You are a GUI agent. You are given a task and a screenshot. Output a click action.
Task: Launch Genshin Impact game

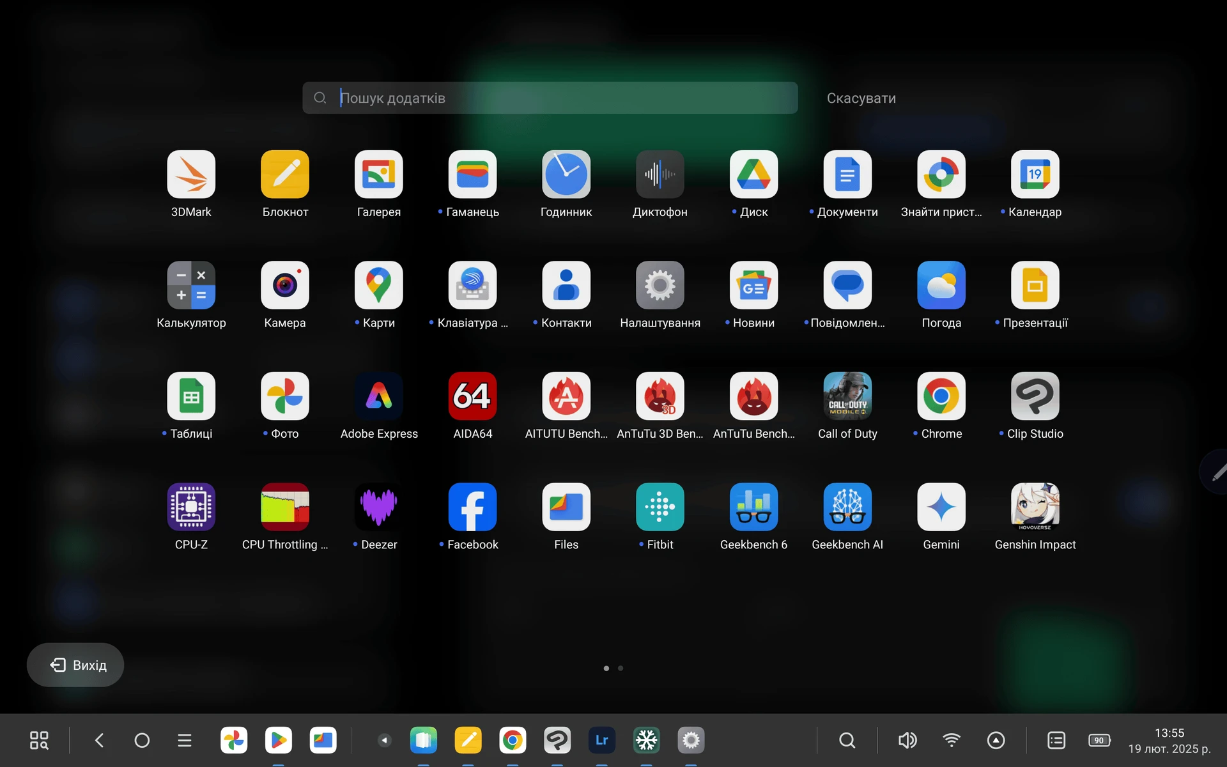coord(1035,507)
